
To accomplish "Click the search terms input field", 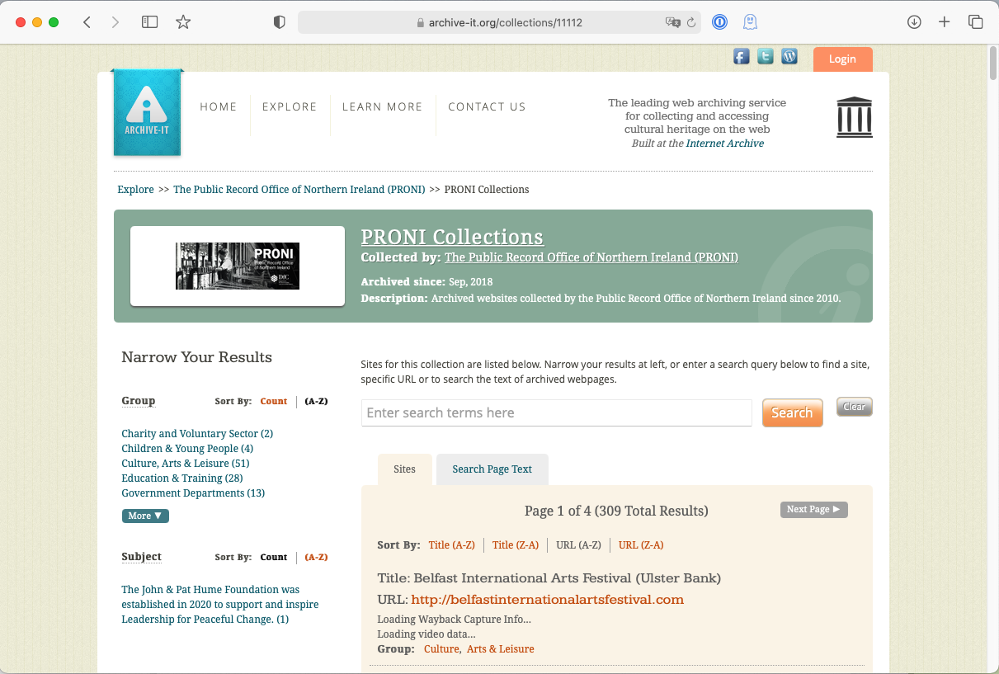I will click(557, 412).
